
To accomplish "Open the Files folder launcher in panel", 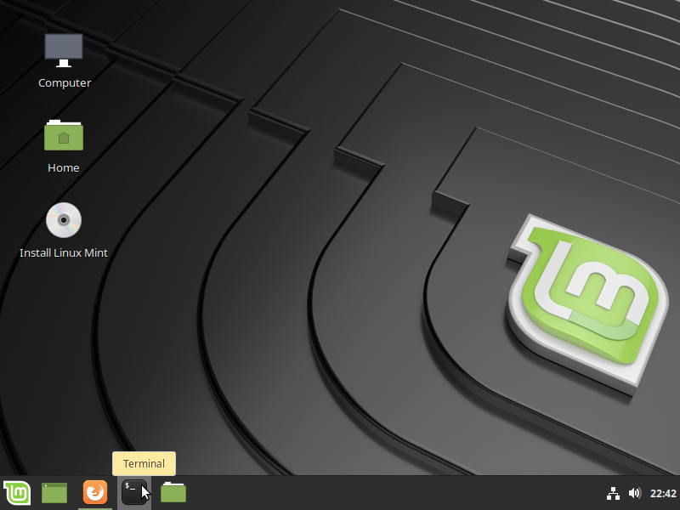I will coord(173,493).
